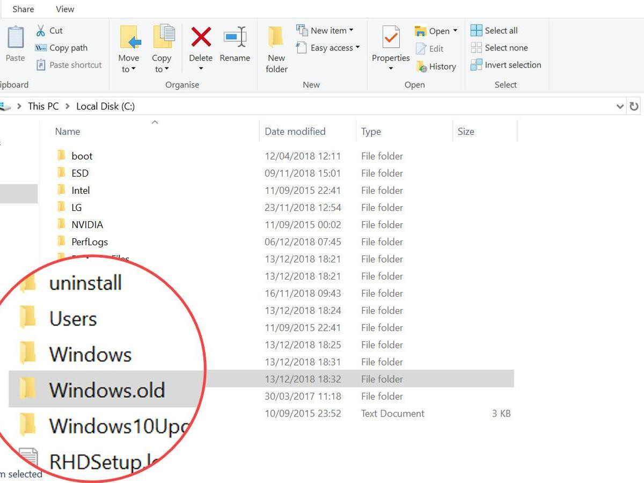
Task: Switch to the View tab
Action: click(x=64, y=9)
